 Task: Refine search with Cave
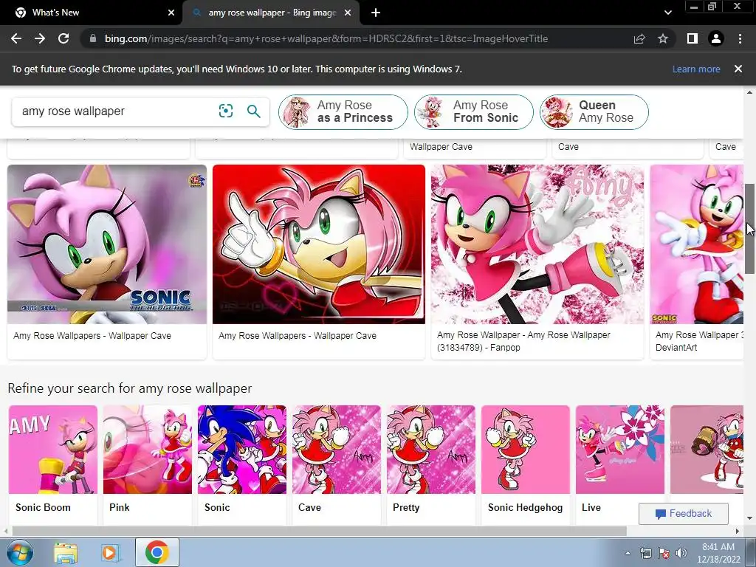tap(337, 464)
